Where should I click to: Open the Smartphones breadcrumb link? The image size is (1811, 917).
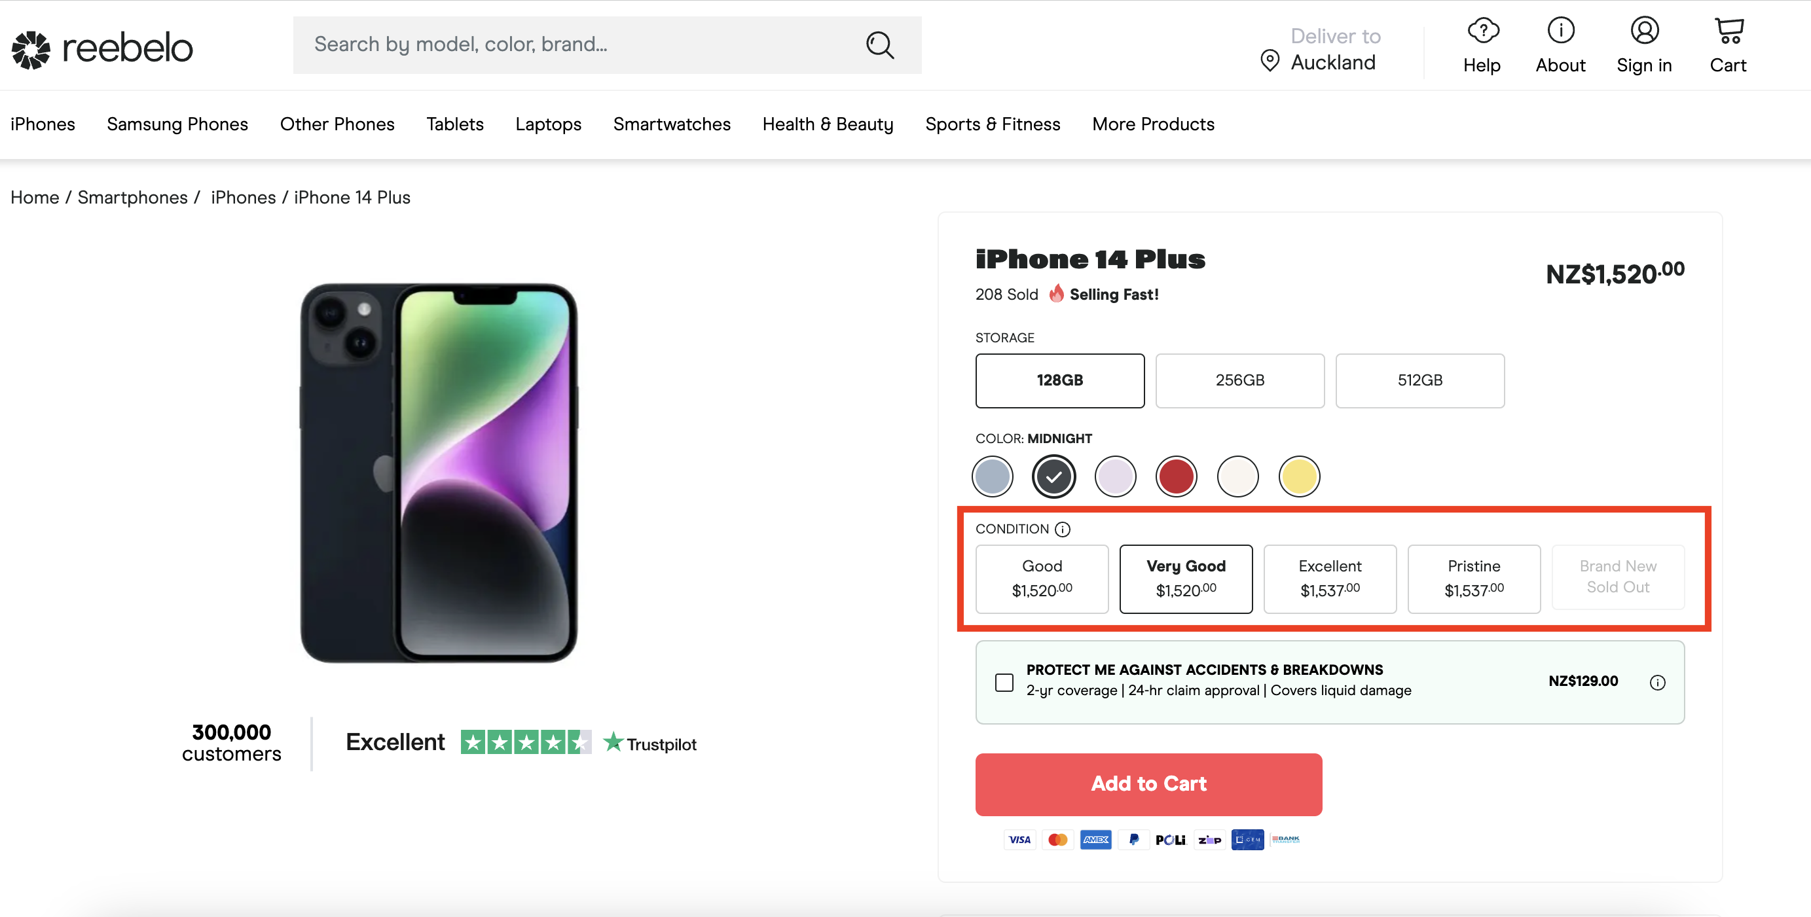(132, 198)
